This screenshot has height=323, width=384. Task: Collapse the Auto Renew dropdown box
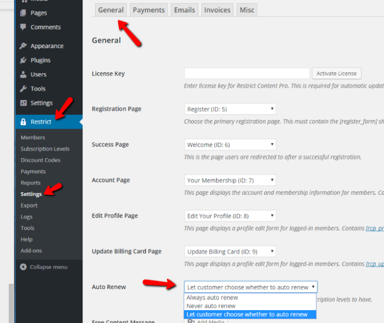[250, 287]
